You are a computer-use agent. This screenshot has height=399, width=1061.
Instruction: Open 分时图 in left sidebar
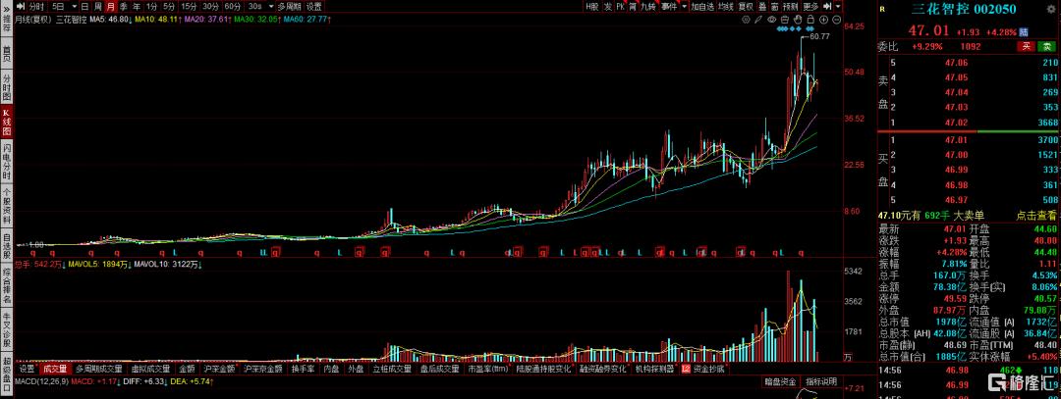point(7,86)
